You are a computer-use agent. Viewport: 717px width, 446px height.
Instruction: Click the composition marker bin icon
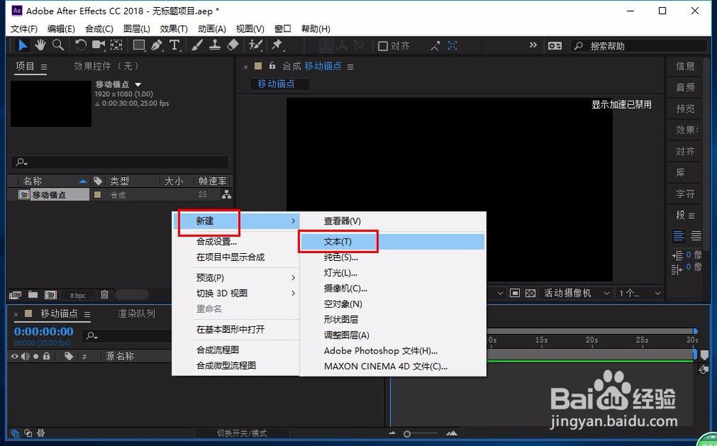pyautogui.click(x=705, y=355)
